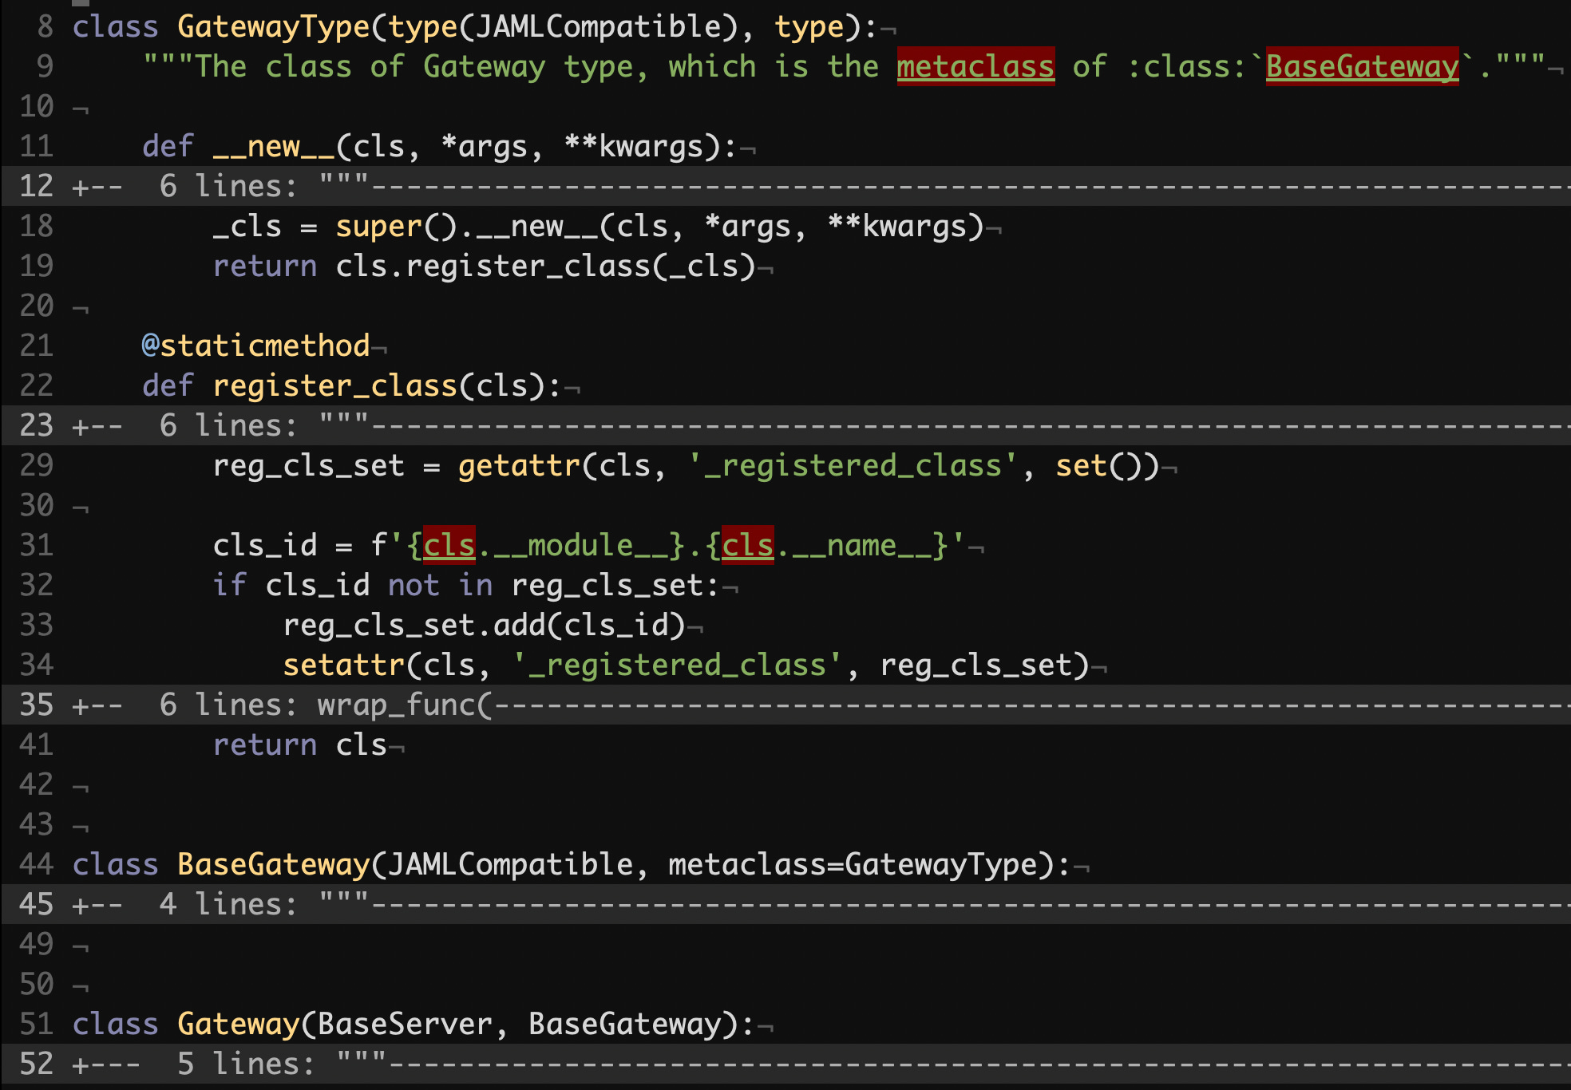Viewport: 1571px width, 1090px height.
Task: Click the GatewayType class name
Action: pyautogui.click(x=273, y=26)
